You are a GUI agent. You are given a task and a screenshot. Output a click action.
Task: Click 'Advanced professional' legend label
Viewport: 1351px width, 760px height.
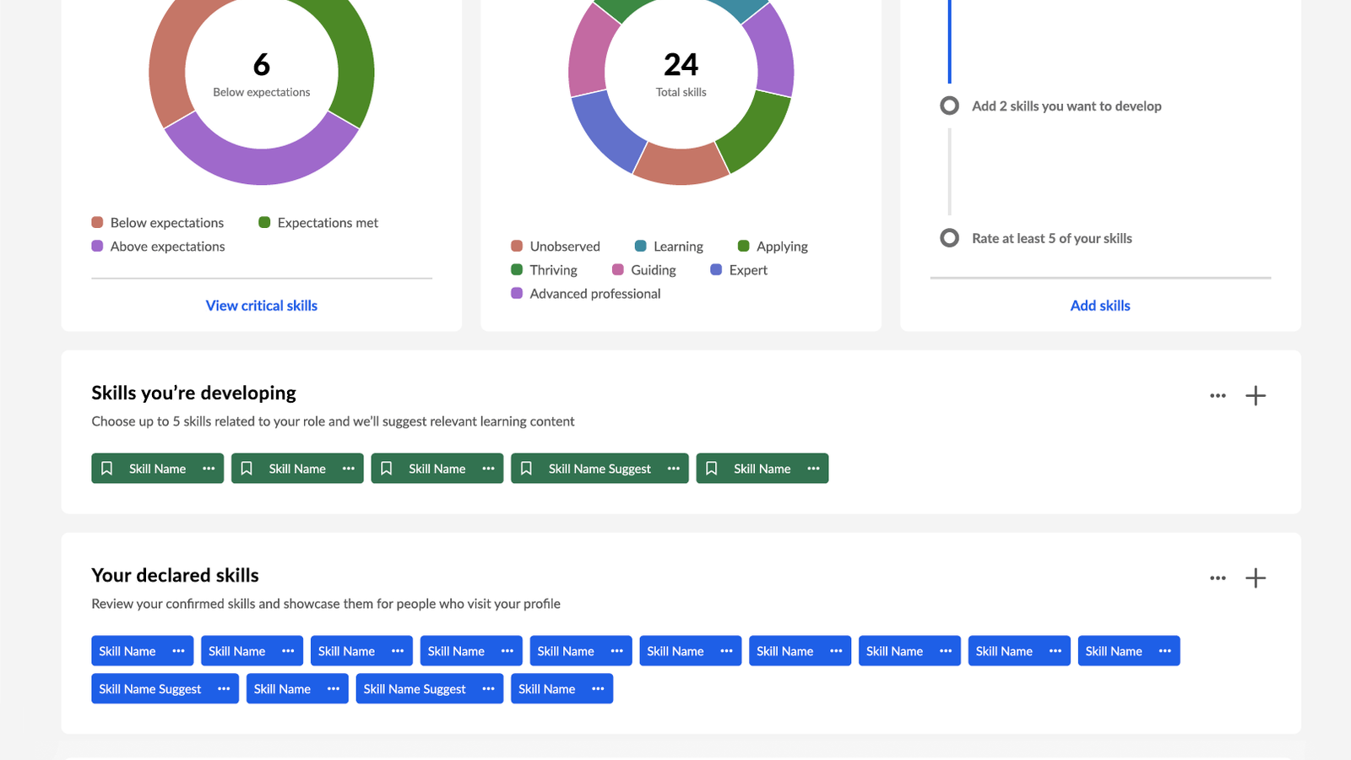click(595, 294)
